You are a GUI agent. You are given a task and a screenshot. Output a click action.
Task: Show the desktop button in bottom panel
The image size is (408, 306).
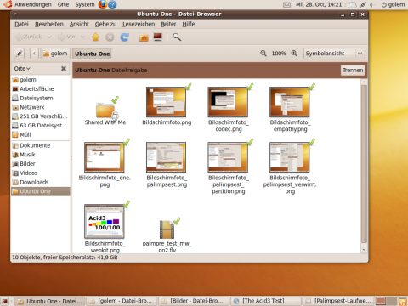point(4,301)
